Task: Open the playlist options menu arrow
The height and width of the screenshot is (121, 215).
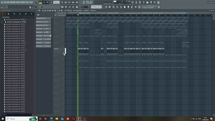Action: (37, 10)
